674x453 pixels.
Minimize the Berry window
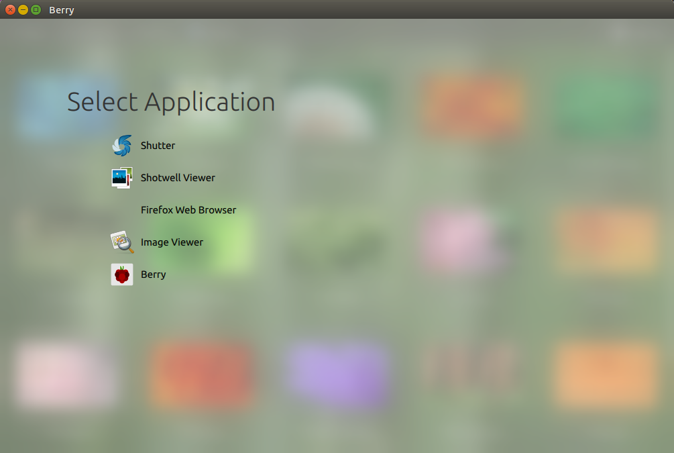click(23, 9)
